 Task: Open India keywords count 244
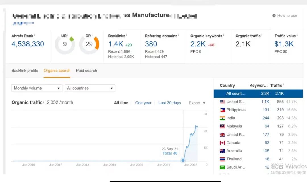click(x=266, y=118)
